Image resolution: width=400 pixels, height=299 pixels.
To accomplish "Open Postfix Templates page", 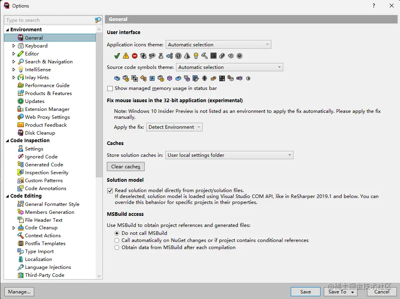I will (x=45, y=244).
